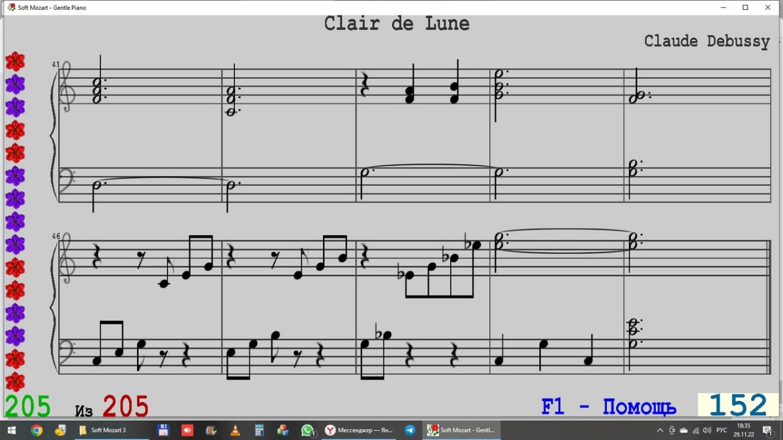Image resolution: width=783 pixels, height=440 pixels.
Task: Click the speaker volume tray icon
Action: 707,430
